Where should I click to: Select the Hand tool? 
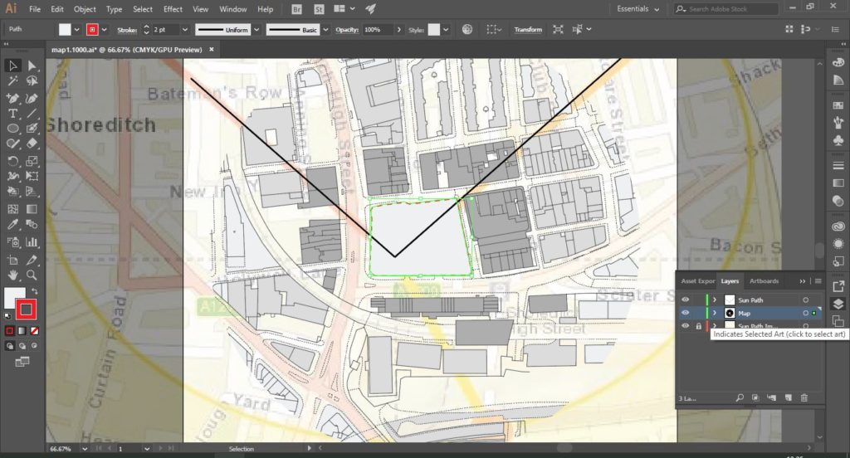(12, 275)
